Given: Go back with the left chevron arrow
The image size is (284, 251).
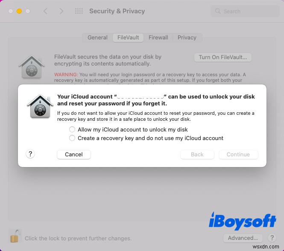Looking at the screenshot, I should point(46,11).
